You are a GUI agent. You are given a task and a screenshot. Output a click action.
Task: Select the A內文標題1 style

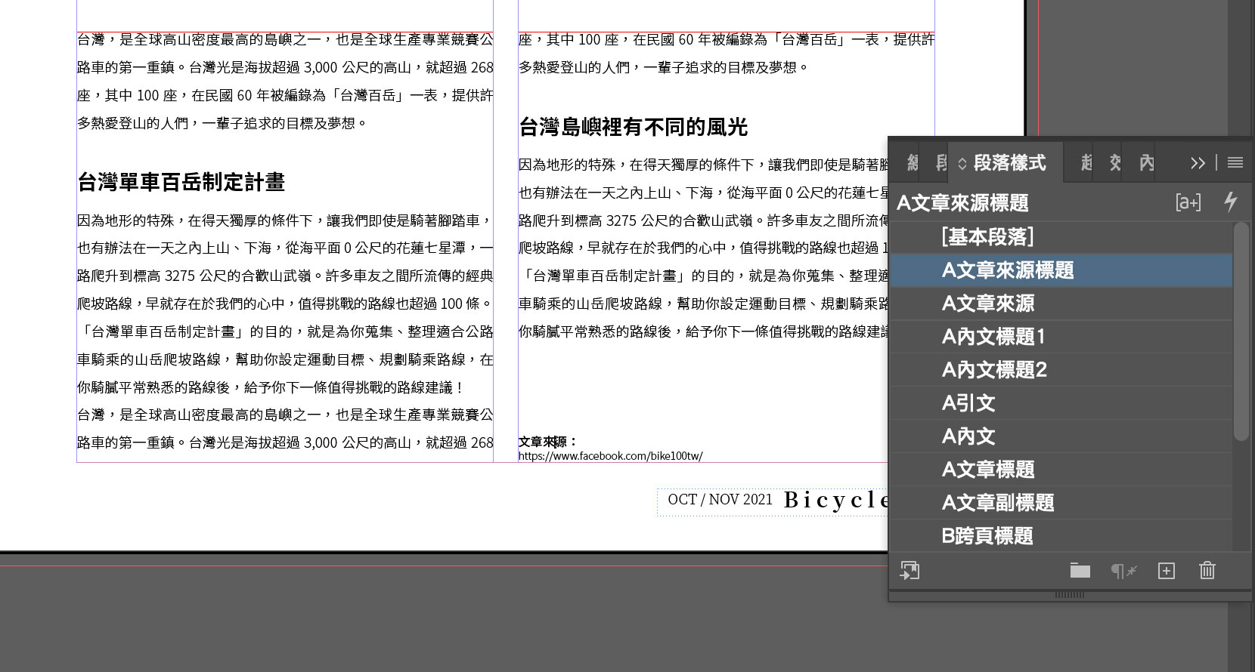[x=993, y=337]
